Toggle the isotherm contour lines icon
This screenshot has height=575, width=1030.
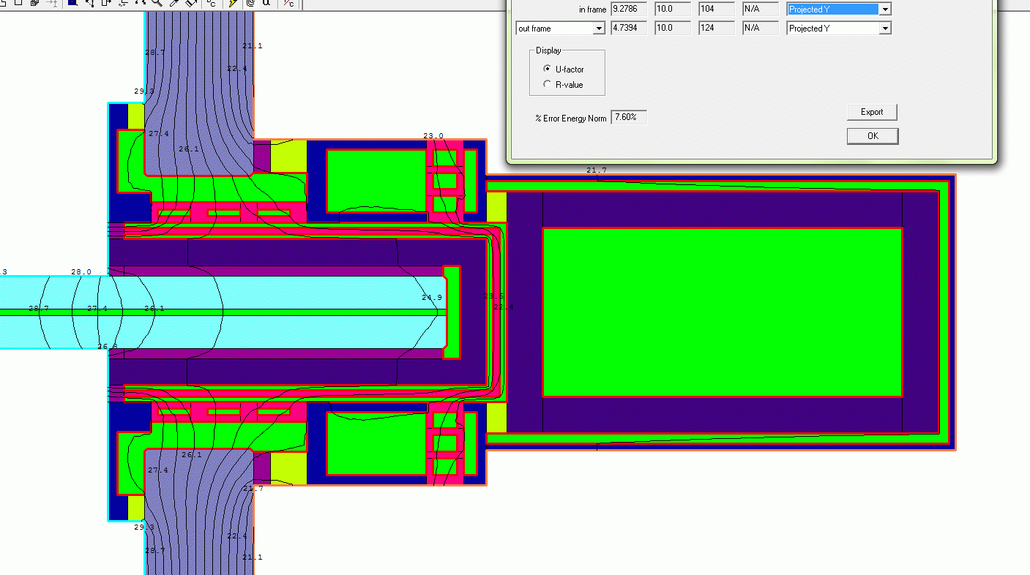tap(250, 3)
